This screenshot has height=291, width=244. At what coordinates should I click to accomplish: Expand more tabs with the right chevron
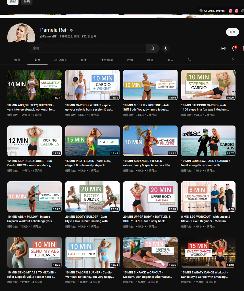(x=233, y=60)
